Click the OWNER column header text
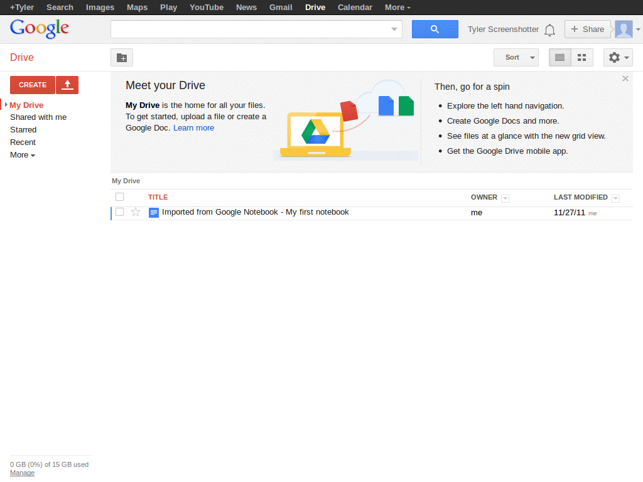 (484, 197)
